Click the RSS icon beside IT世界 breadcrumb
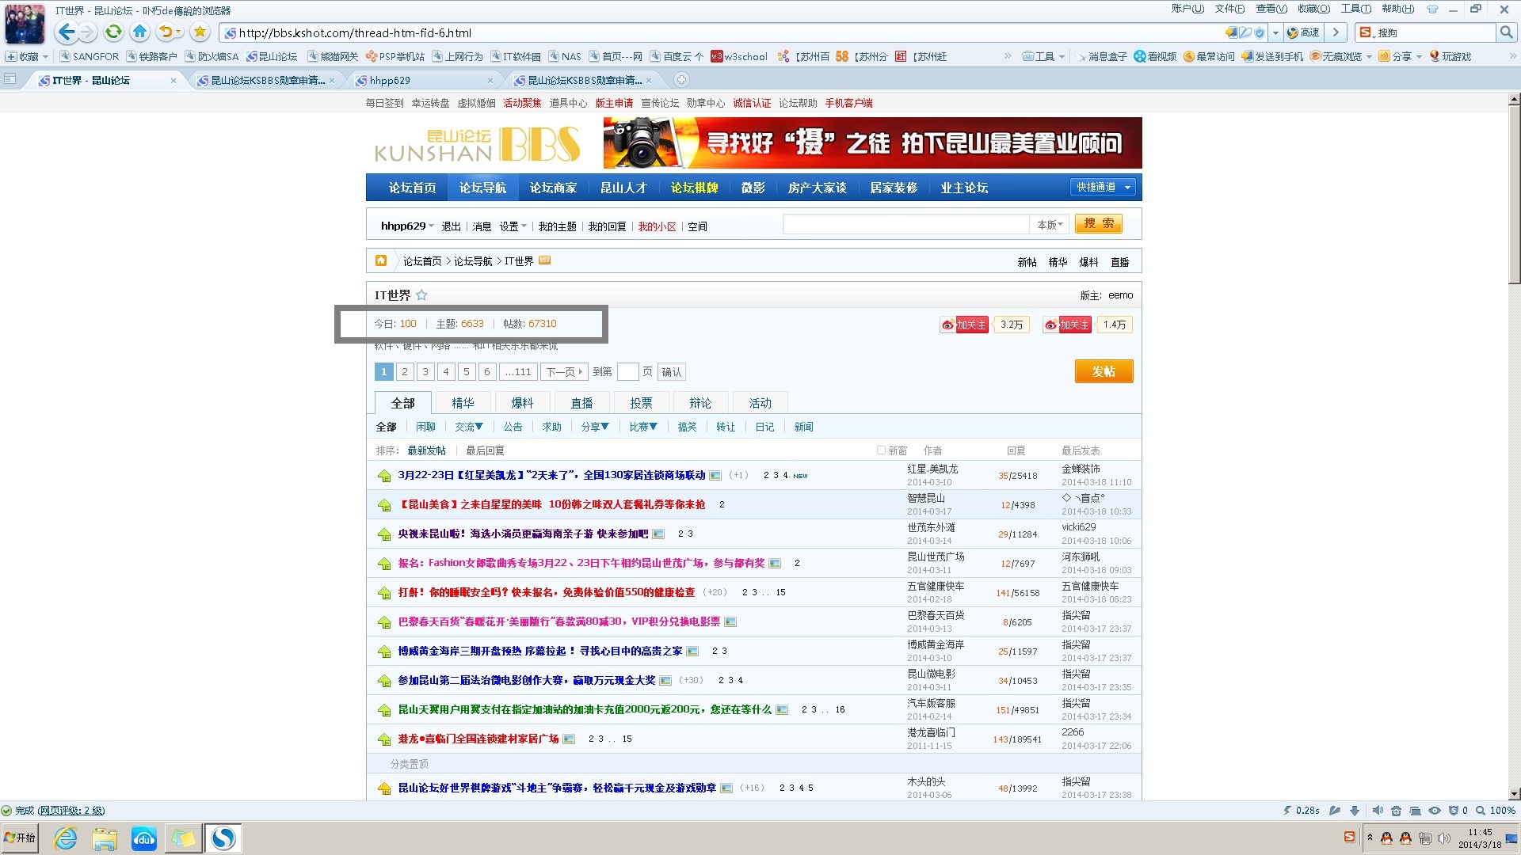 [545, 260]
